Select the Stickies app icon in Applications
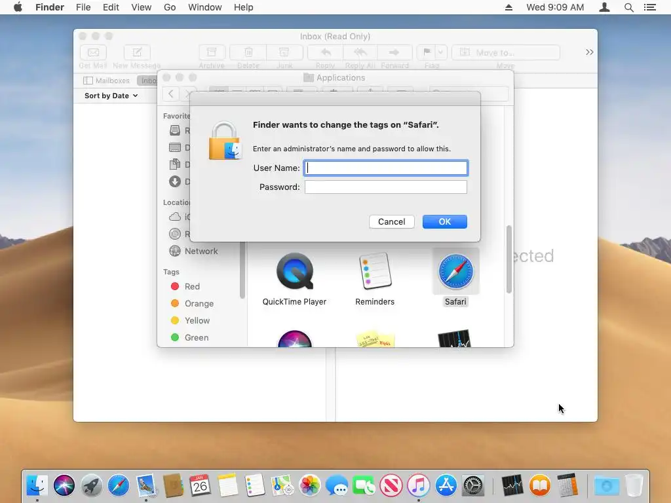The height and width of the screenshot is (503, 671). click(375, 339)
